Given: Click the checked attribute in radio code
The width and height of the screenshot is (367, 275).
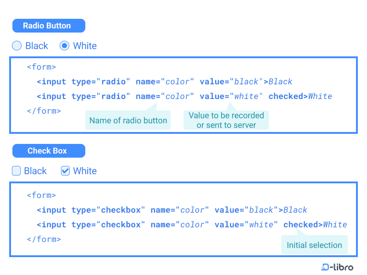Looking at the screenshot, I should pyautogui.click(x=287, y=96).
